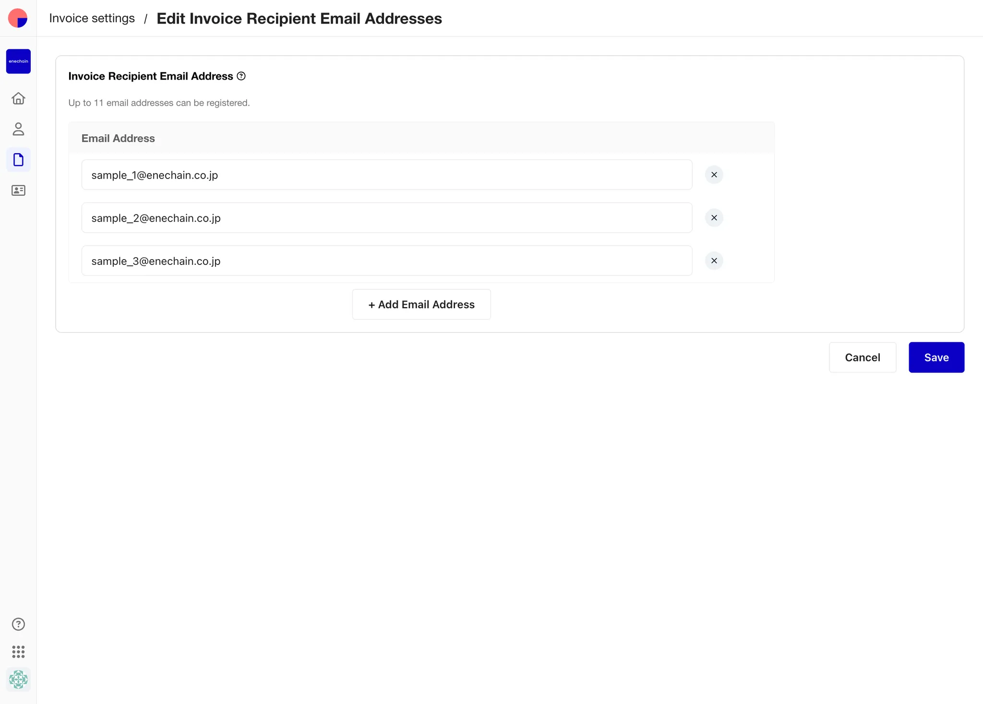Screen dimensions: 983x704
Task: Click the question mark help icon near bottom left
Action: [x=18, y=624]
